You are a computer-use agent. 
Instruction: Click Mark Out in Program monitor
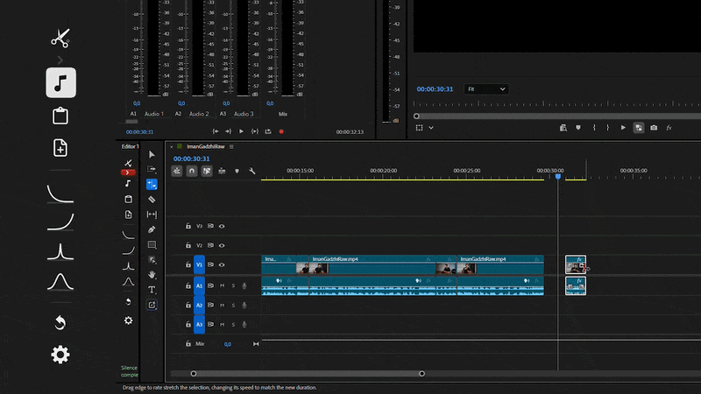[607, 128]
